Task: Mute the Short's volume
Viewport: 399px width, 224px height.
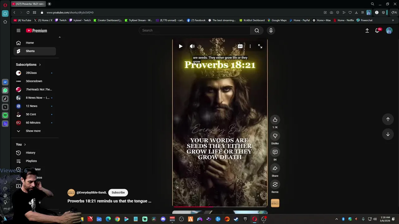Action: click(x=192, y=46)
